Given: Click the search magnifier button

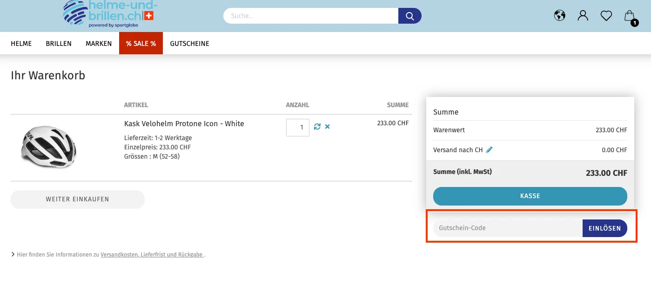Looking at the screenshot, I should click(409, 16).
